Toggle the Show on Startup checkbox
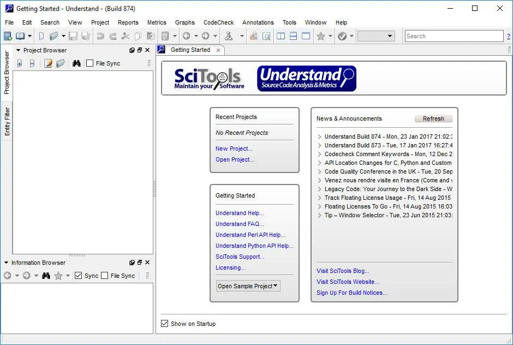513x345 pixels. pyautogui.click(x=165, y=324)
